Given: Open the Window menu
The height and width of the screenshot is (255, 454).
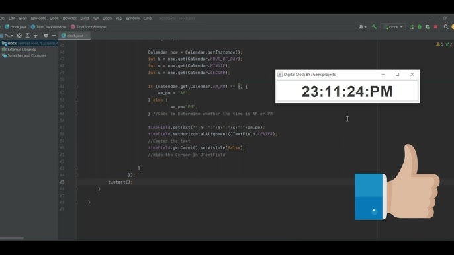Looking at the screenshot, I should [x=132, y=18].
